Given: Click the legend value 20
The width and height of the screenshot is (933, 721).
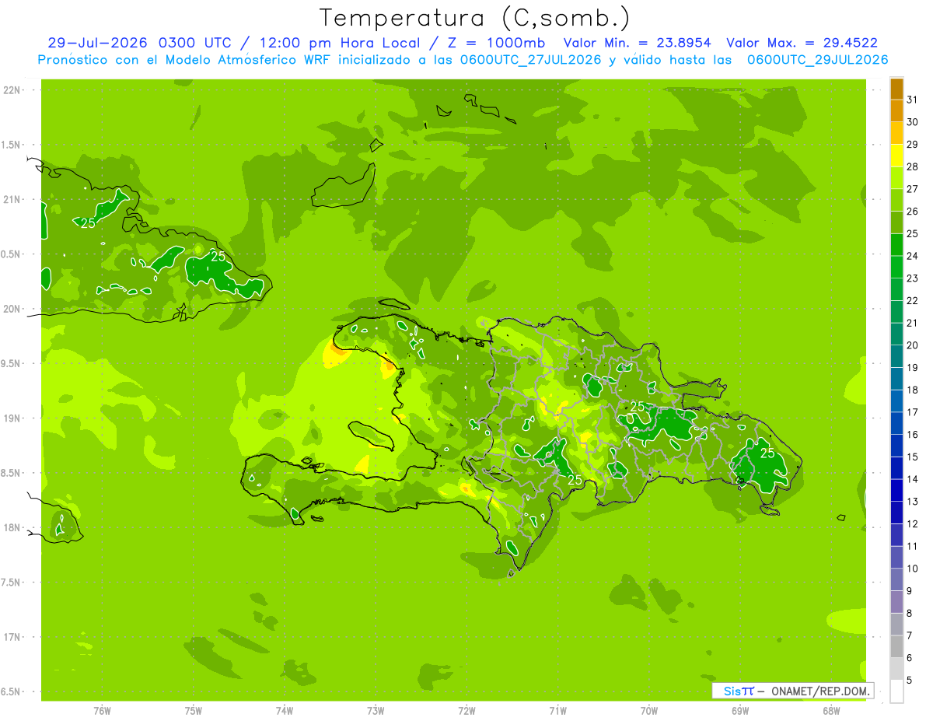Looking at the screenshot, I should (x=913, y=345).
